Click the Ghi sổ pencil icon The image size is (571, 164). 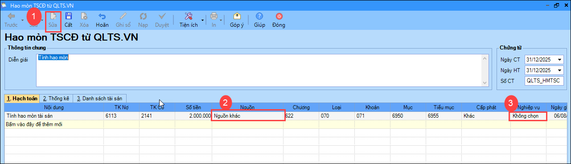pyautogui.click(x=123, y=16)
